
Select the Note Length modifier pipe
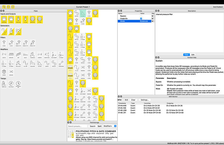(4, 55)
